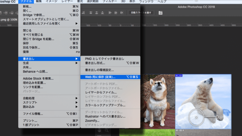Click the polar bear image slice
Viewport: 242px width, 136px height.
tap(203, 102)
